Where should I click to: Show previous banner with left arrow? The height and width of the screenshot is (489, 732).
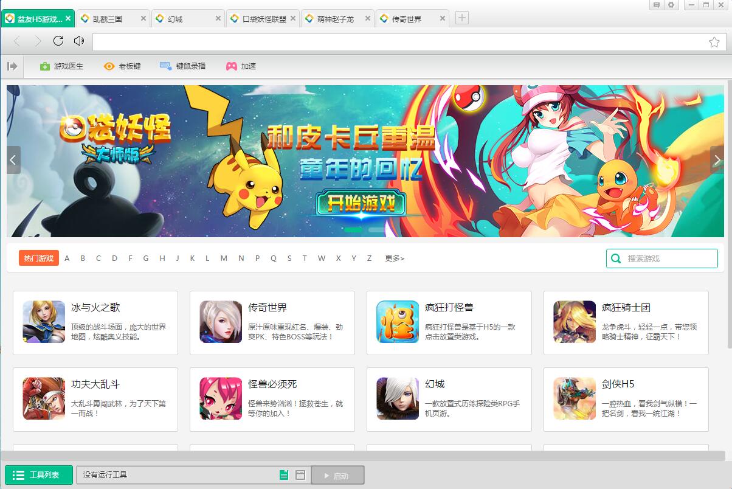click(13, 160)
